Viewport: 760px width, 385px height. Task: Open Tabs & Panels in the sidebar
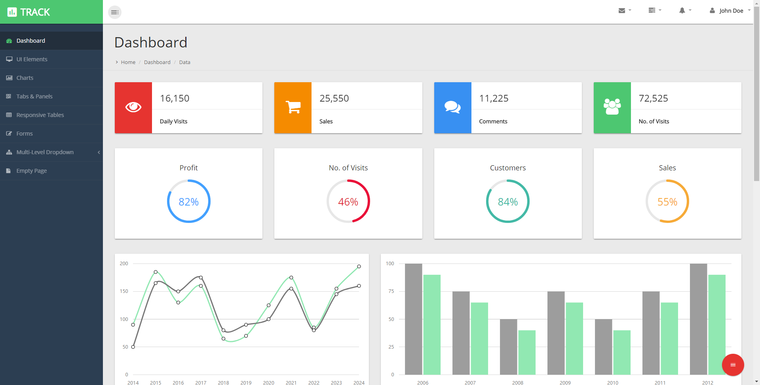(51, 96)
